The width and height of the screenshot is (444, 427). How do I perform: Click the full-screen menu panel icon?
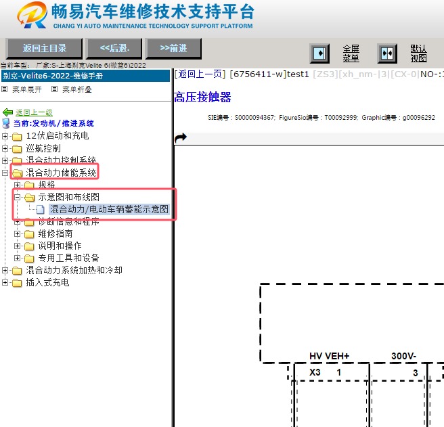(319, 53)
